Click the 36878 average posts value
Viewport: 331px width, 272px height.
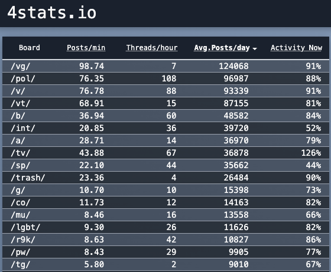(x=236, y=153)
